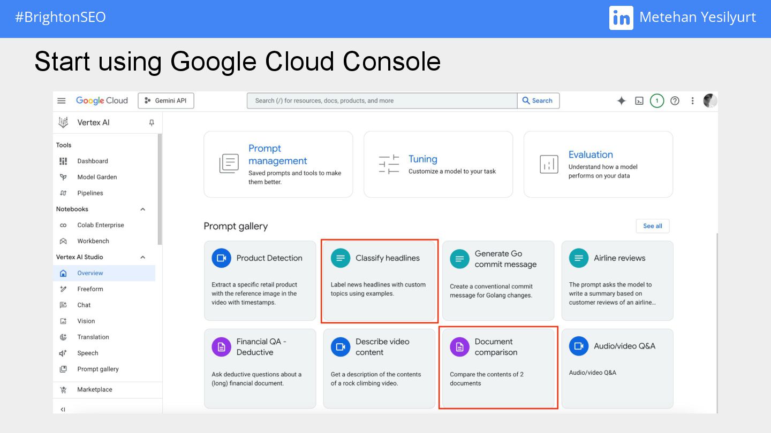Open the help question mark icon
Image resolution: width=771 pixels, height=433 pixels.
point(675,100)
